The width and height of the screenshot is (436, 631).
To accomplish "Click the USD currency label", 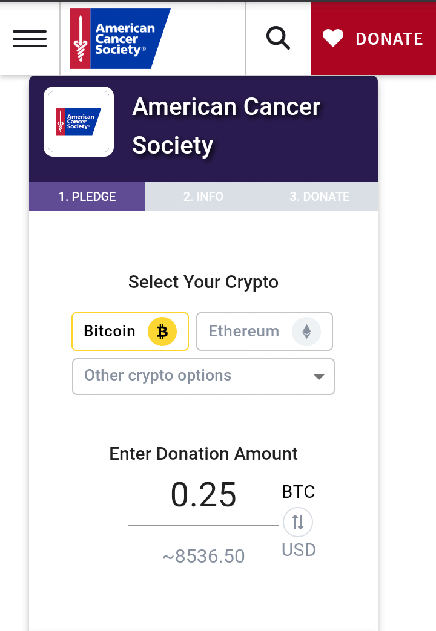I will click(299, 550).
